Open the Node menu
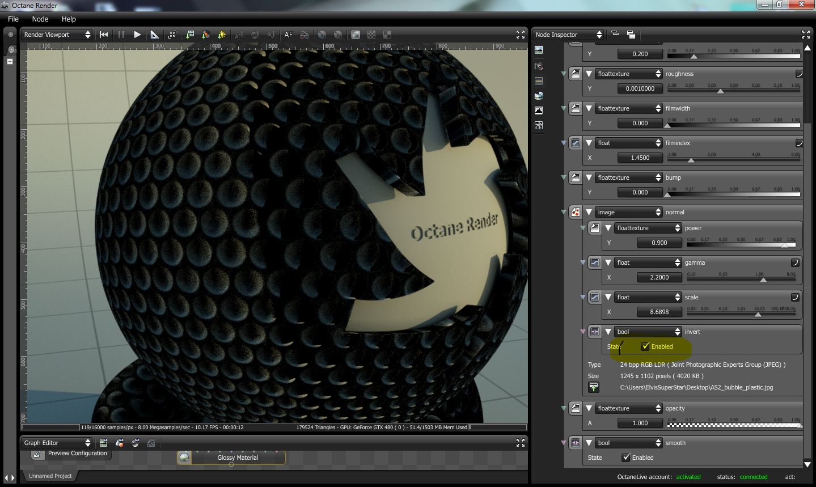The width and height of the screenshot is (816, 487). pyautogui.click(x=40, y=19)
